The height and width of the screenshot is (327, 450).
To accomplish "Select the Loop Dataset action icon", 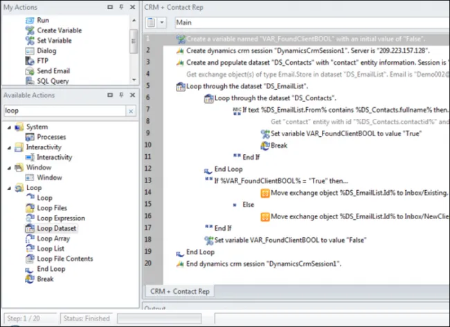I will (30, 228).
